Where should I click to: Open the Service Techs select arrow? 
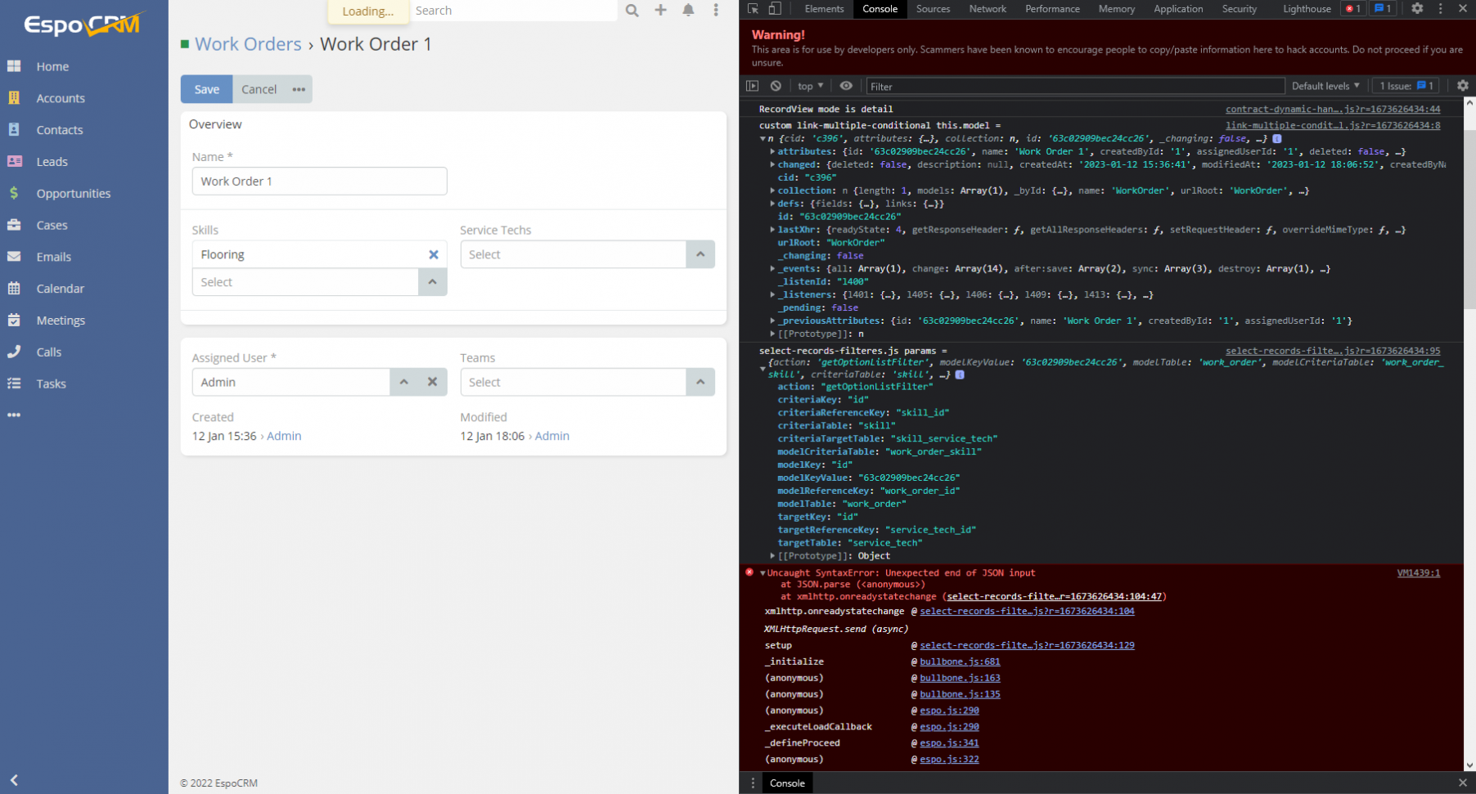tap(700, 254)
